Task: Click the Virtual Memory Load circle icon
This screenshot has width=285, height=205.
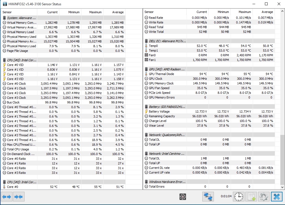Action: (4, 32)
